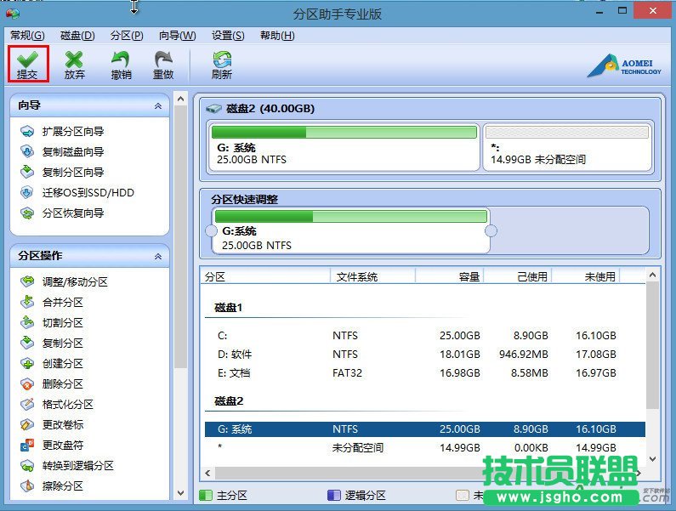Open the 帮助(H) menu
This screenshot has width=676, height=511.
click(x=277, y=36)
